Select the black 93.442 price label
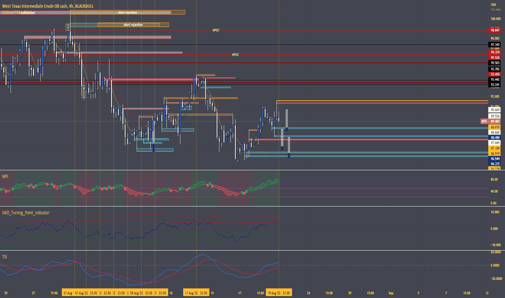Viewport: 505px width, 298px height. pyautogui.click(x=495, y=80)
